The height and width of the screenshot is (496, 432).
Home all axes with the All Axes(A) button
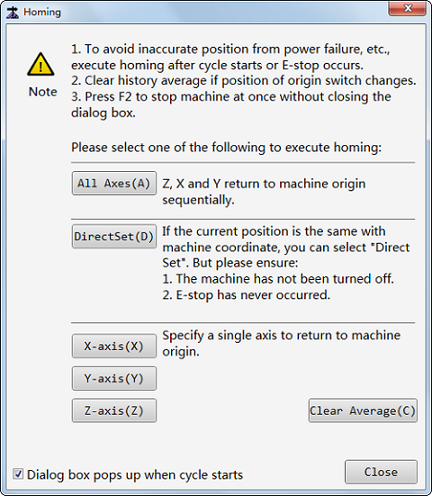(114, 183)
